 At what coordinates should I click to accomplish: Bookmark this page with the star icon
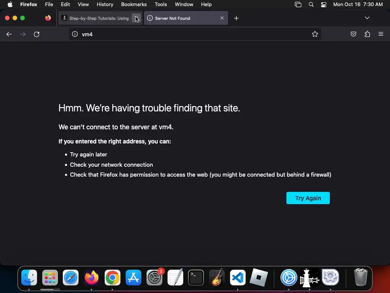pos(315,34)
